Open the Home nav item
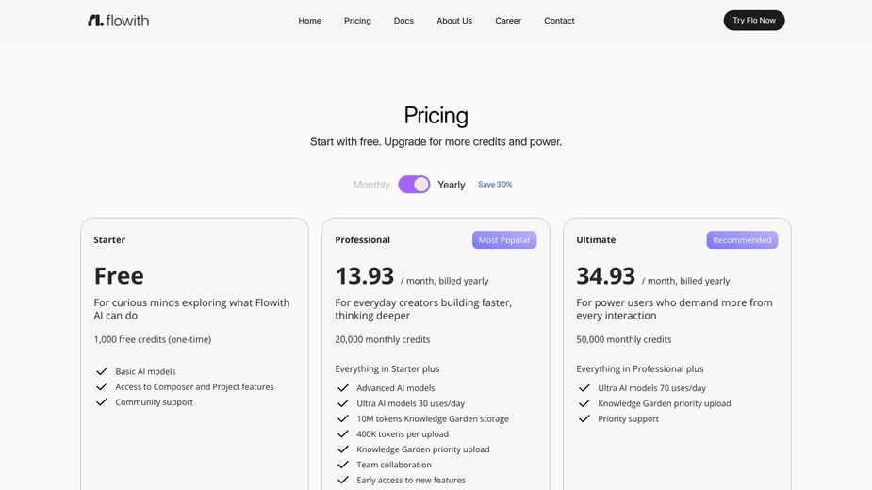The width and height of the screenshot is (872, 490). (310, 21)
